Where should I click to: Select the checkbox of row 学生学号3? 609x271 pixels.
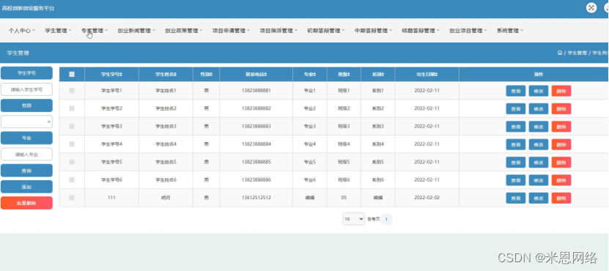coord(72,126)
